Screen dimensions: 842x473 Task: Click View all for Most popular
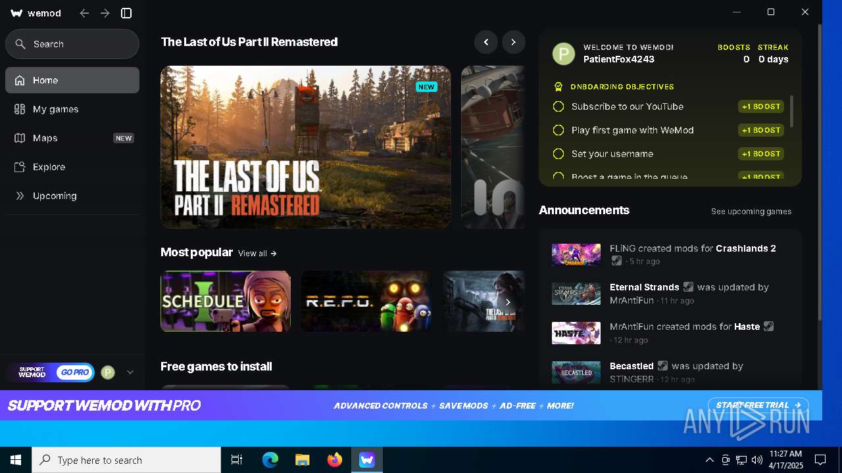(x=257, y=253)
